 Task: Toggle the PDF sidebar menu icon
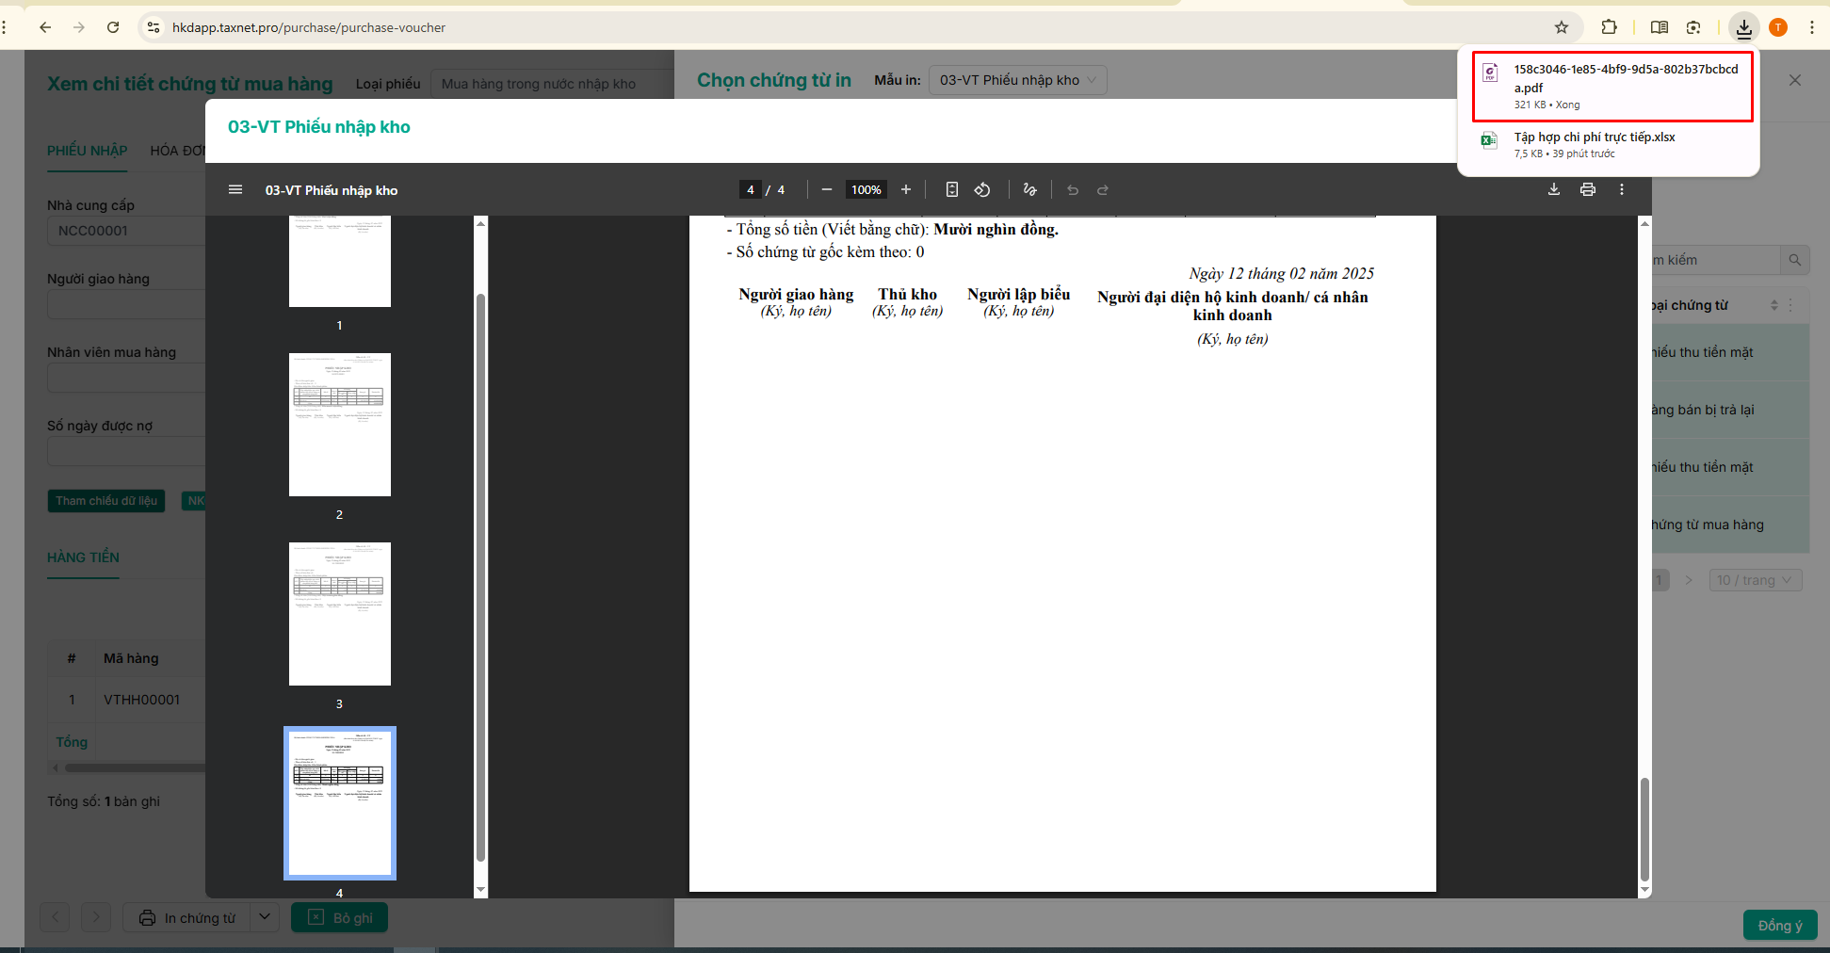point(235,189)
